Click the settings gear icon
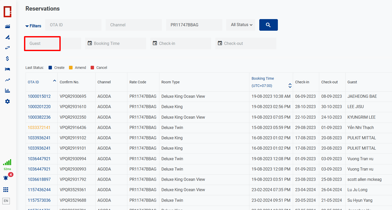The width and height of the screenshot is (392, 210). pos(7,101)
